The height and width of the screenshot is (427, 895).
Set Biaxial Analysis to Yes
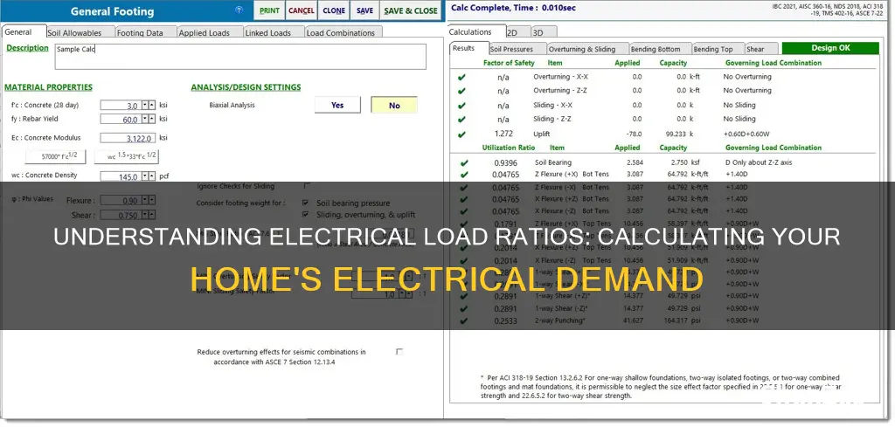(x=337, y=106)
